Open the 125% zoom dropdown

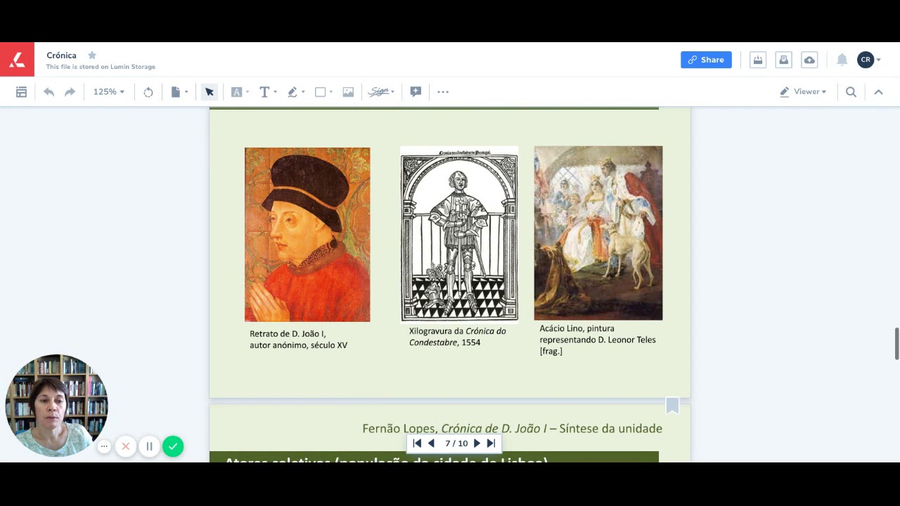(x=109, y=92)
